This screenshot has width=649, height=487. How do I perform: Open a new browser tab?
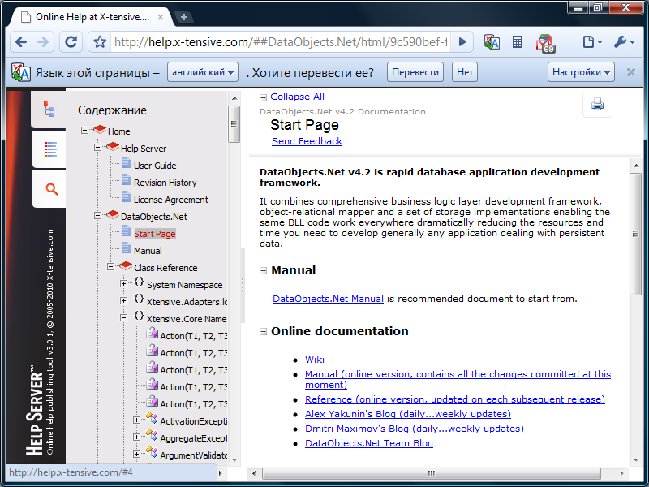pos(184,17)
